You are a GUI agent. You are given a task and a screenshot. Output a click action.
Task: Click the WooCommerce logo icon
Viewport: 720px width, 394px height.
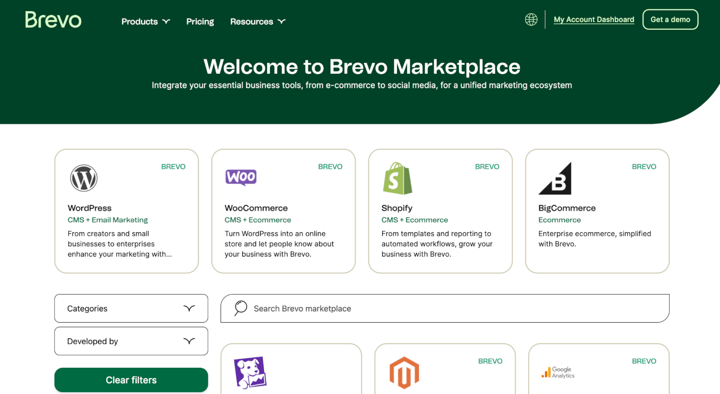click(x=241, y=177)
